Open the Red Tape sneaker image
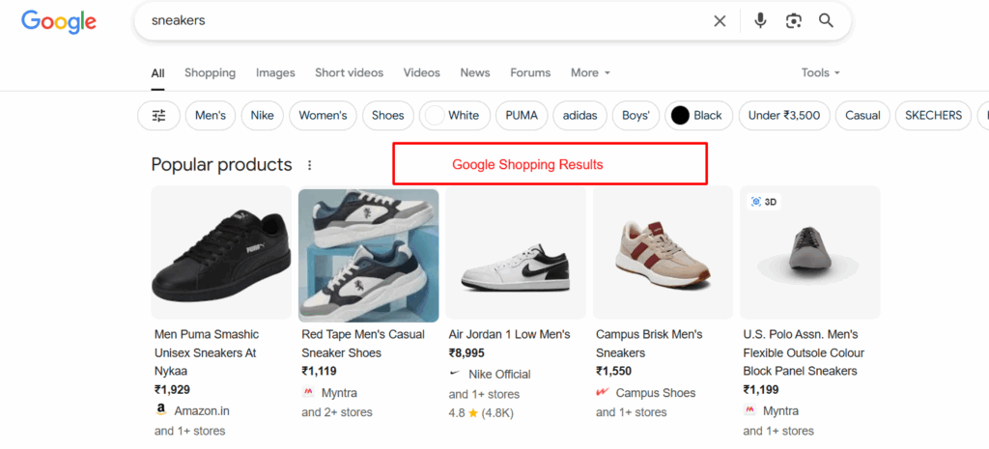The image size is (989, 449). coord(368,256)
